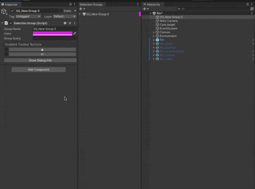Open the Selection Group script help icon

coord(65,23)
